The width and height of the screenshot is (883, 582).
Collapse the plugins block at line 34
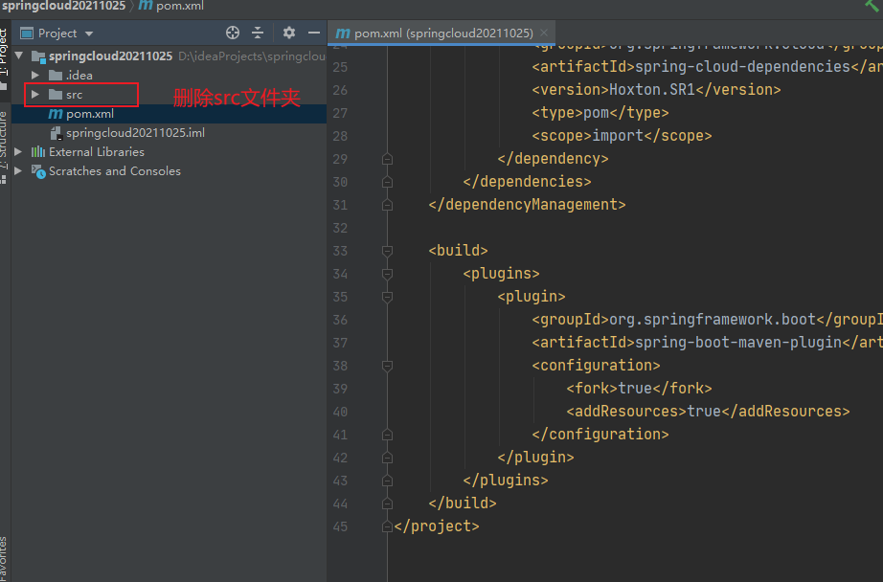pyautogui.click(x=388, y=274)
